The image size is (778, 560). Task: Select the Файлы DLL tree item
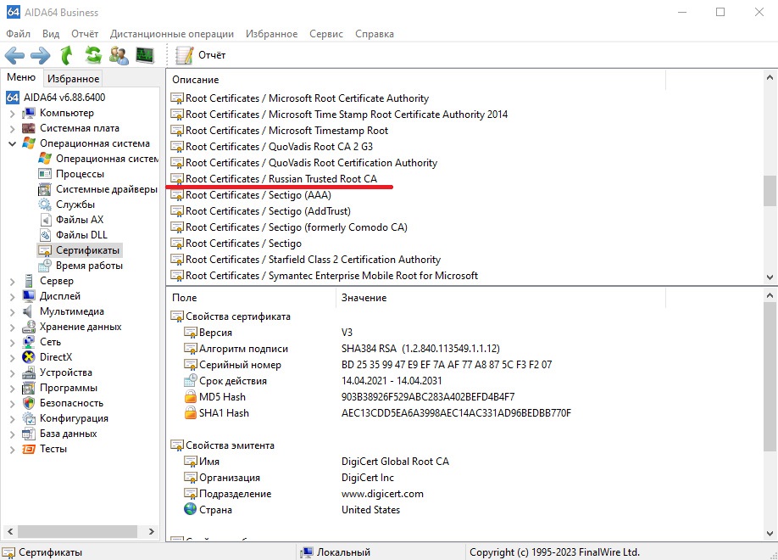[x=81, y=235]
